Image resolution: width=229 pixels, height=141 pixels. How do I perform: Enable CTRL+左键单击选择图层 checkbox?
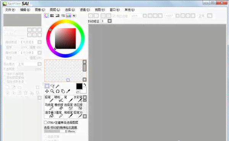(45, 122)
